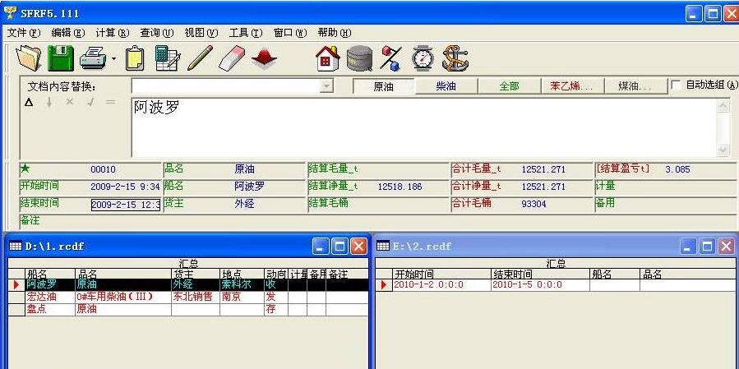Click the calculator spreadsheet icon

point(167,58)
